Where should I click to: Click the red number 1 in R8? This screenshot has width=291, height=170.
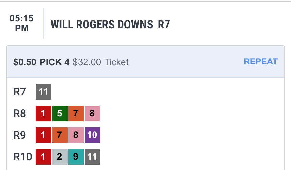[43, 114]
